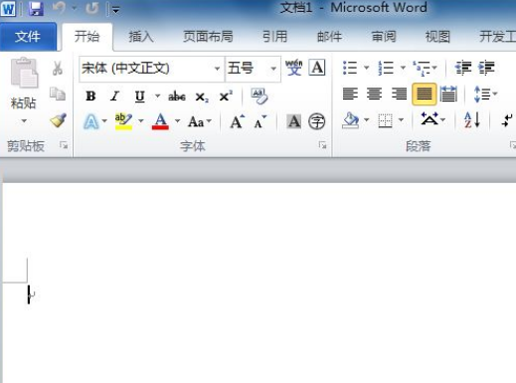Screen dimensions: 516x383
Task: Expand the 粘贴 options arrow
Action: point(24,121)
